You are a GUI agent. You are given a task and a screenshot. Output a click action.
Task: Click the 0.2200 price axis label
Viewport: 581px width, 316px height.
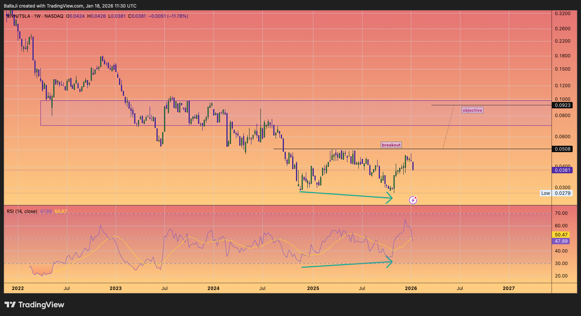[562, 41]
